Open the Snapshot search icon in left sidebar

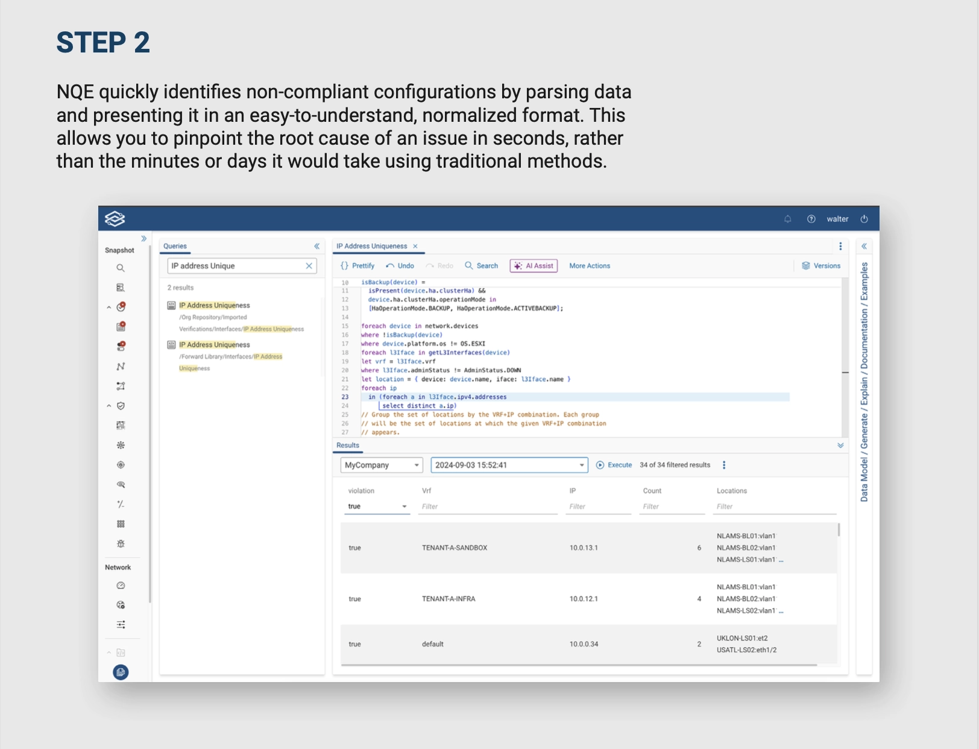pyautogui.click(x=121, y=268)
